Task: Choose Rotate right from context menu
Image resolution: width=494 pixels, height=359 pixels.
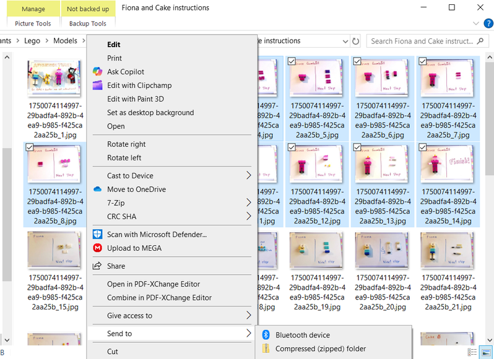Action: (126, 144)
